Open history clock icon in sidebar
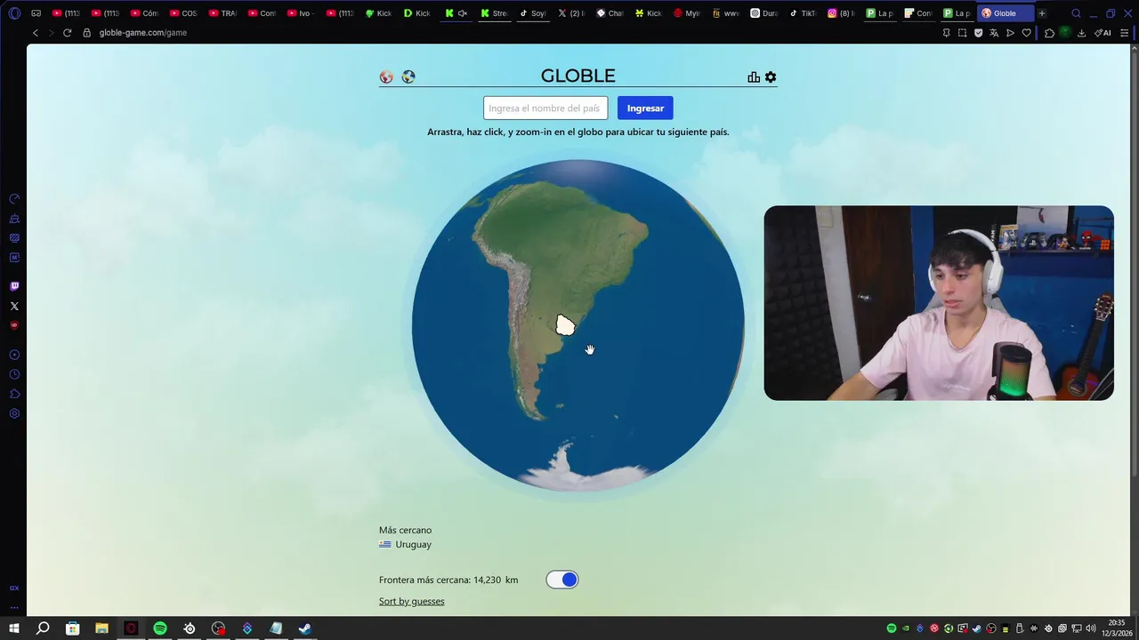Screen dimensions: 1139x640 coord(14,374)
